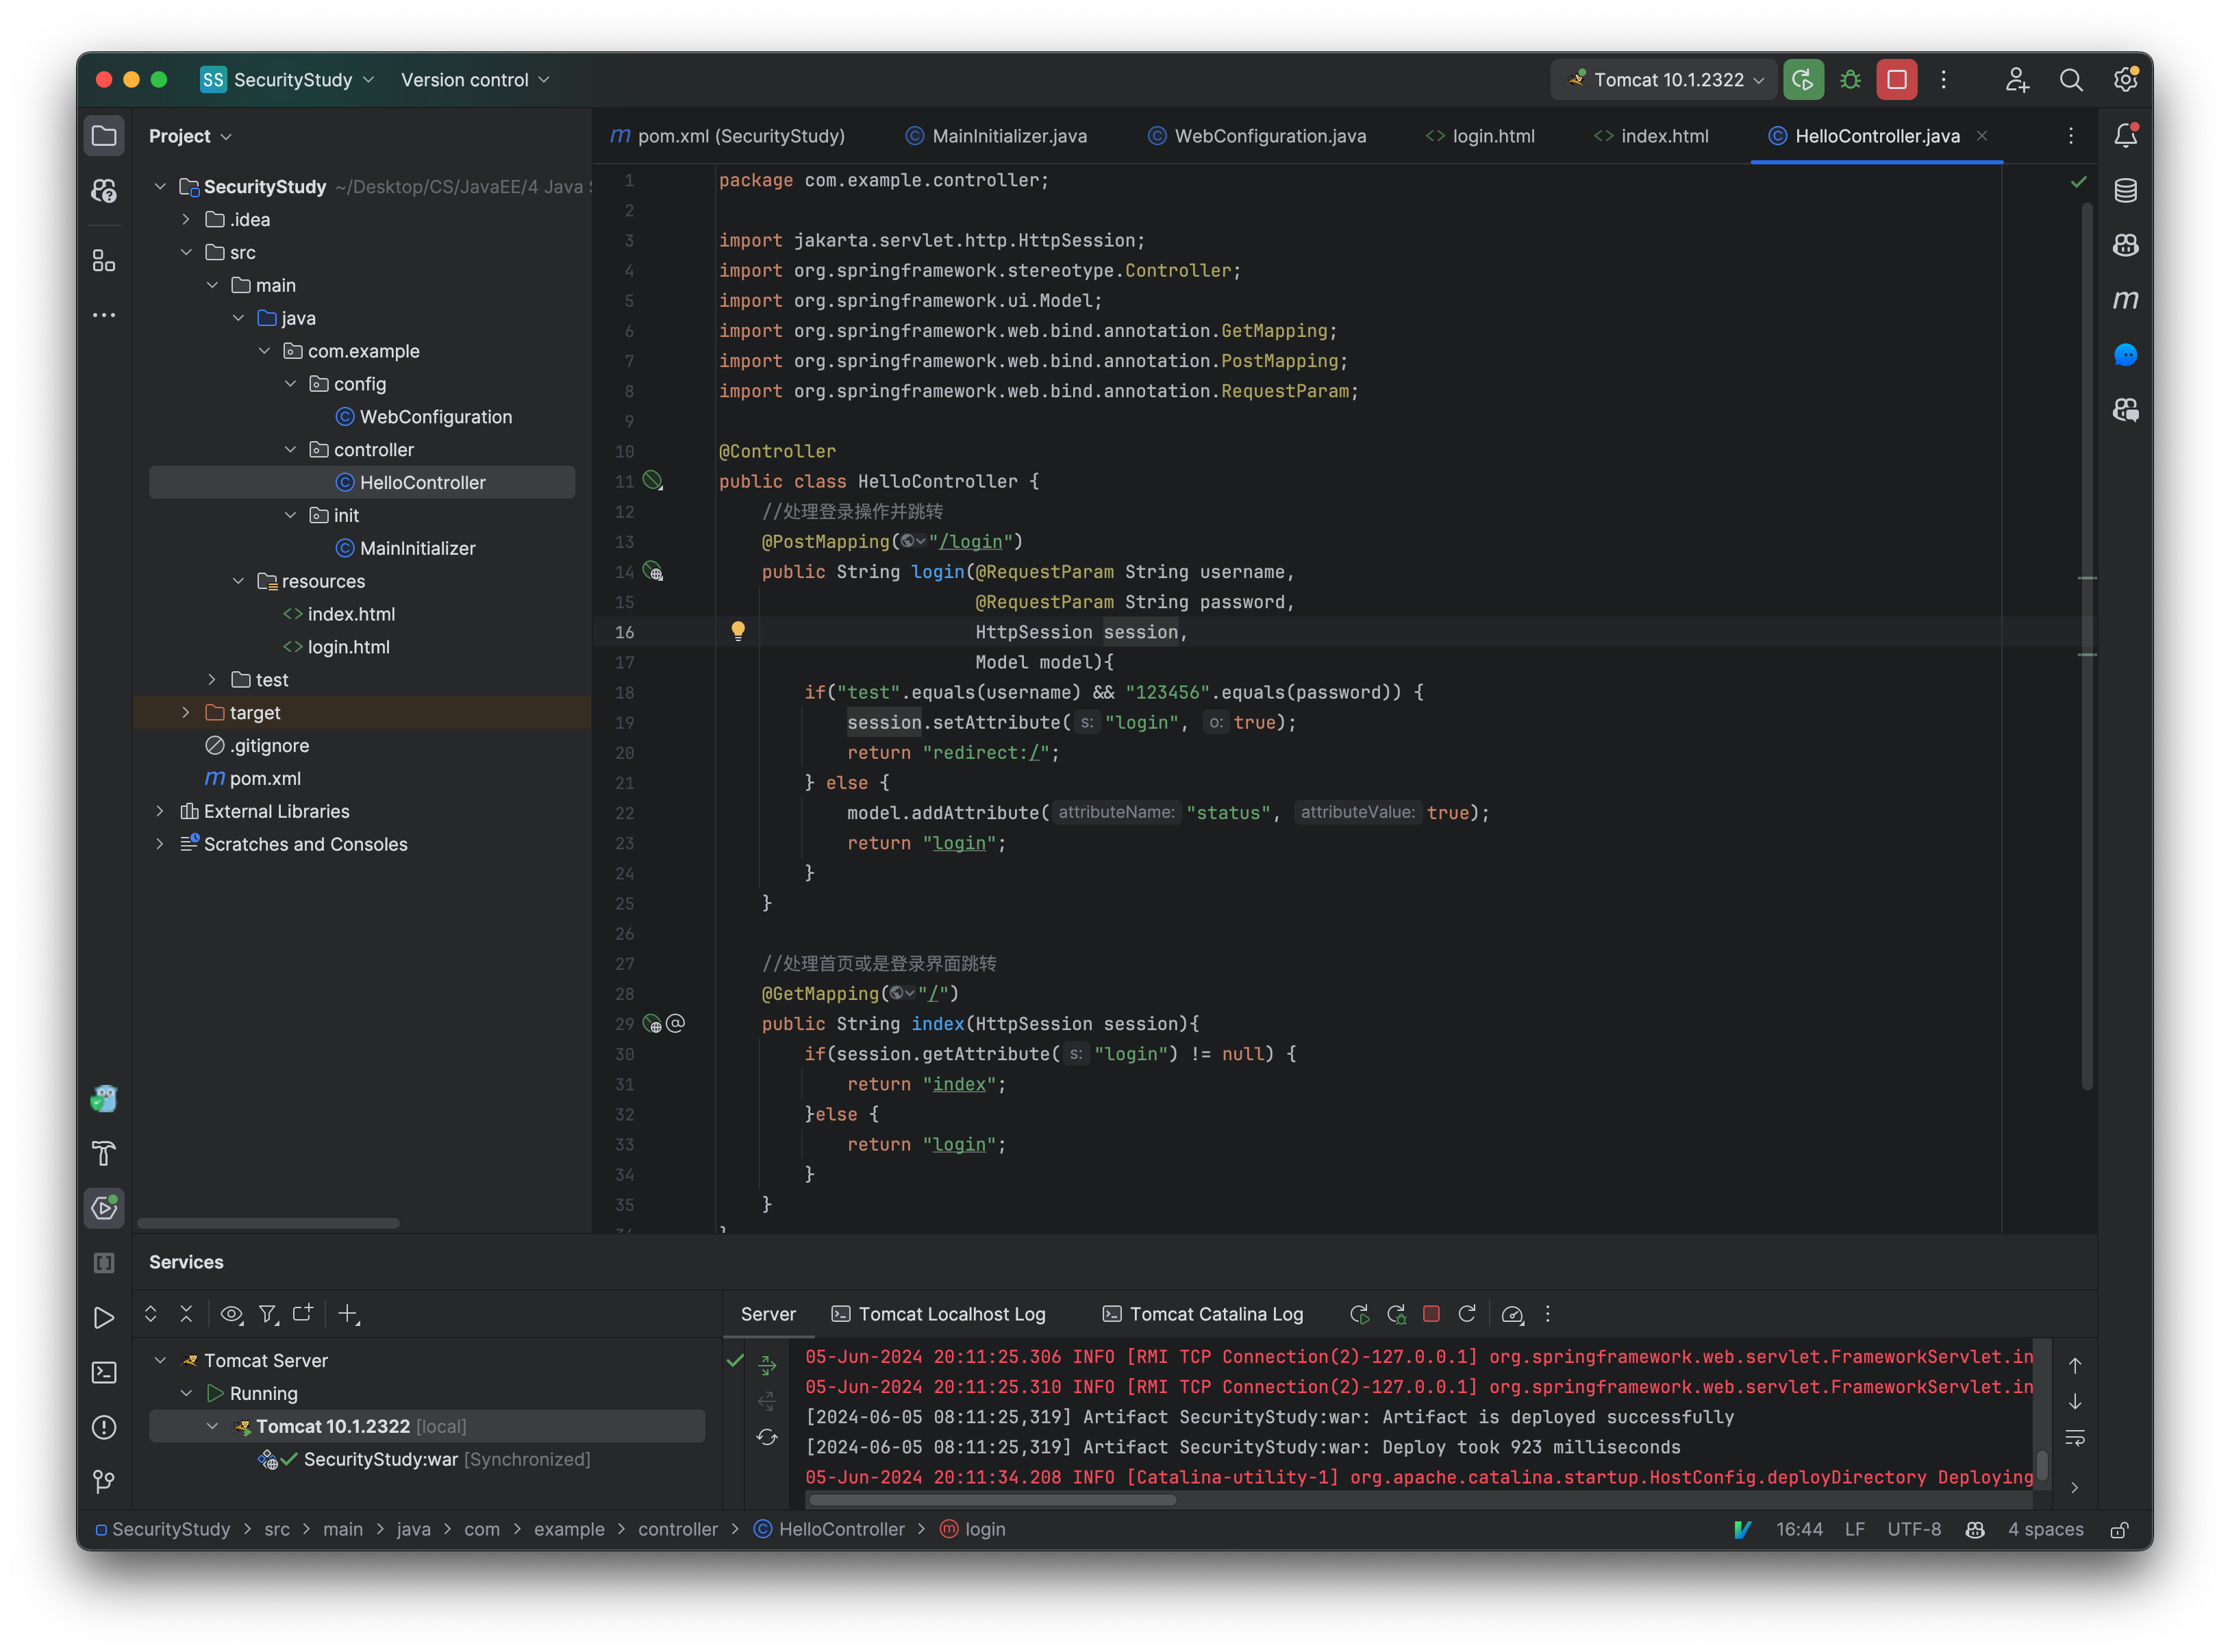Click the /login mapping link in code
2230x1652 pixels.
pos(971,542)
